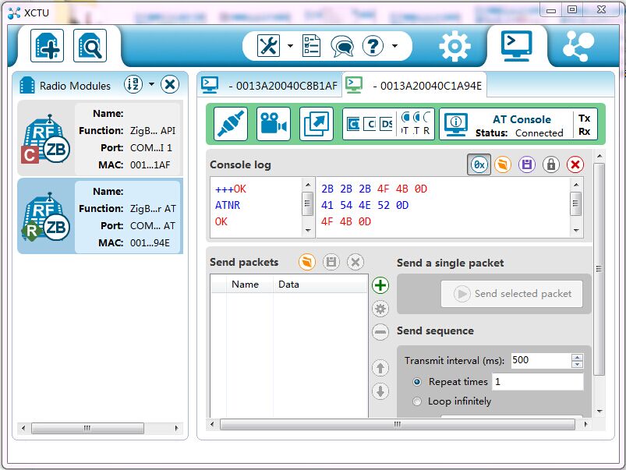Maximize the XCTU window

(572, 9)
